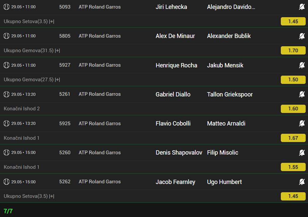Click the 1.67 odds button

(x=293, y=138)
